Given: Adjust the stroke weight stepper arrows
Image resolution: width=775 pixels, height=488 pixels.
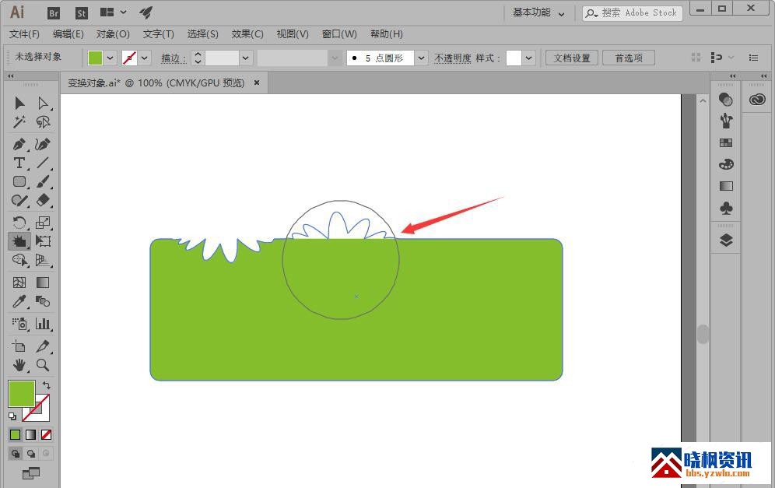Looking at the screenshot, I should pyautogui.click(x=198, y=58).
